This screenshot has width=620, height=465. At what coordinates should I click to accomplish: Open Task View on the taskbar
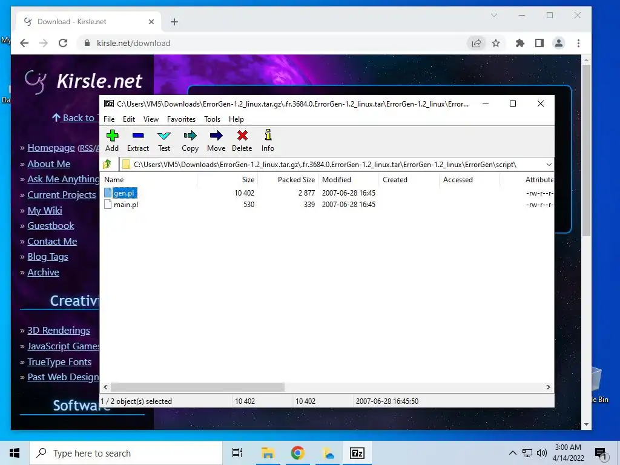(237, 453)
